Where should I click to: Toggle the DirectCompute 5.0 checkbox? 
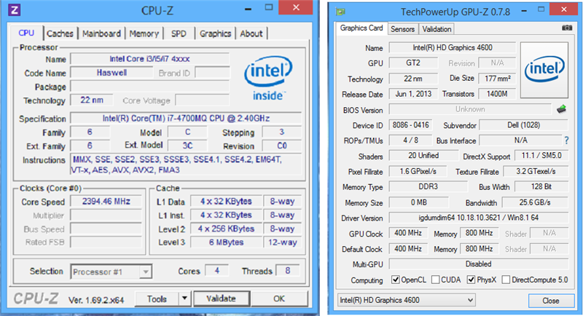(506, 280)
